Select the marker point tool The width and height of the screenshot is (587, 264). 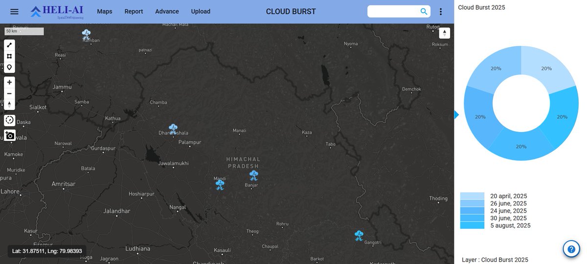coord(9,67)
